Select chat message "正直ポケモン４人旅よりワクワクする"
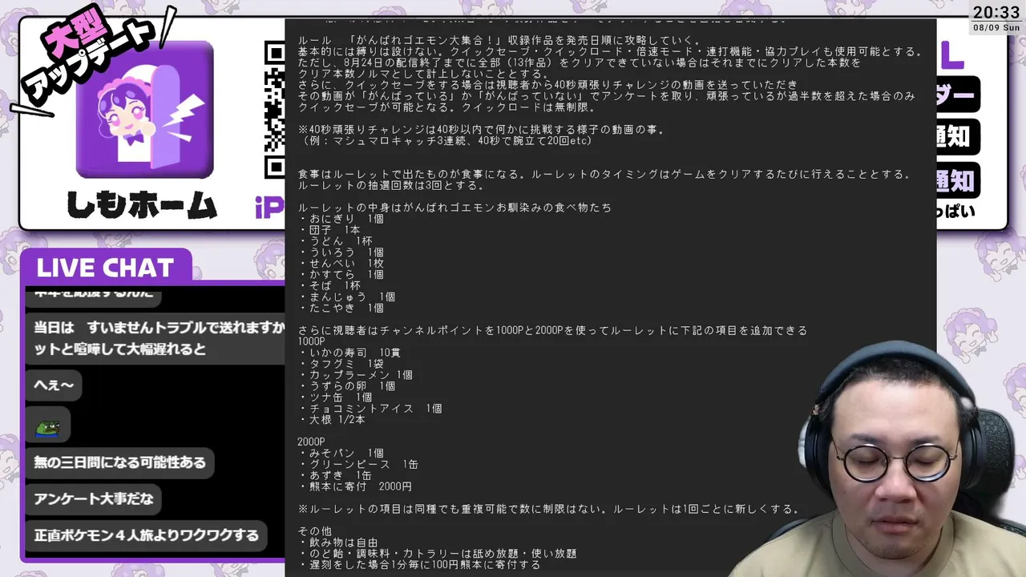Viewport: 1026px width, 577px height. coord(146,535)
